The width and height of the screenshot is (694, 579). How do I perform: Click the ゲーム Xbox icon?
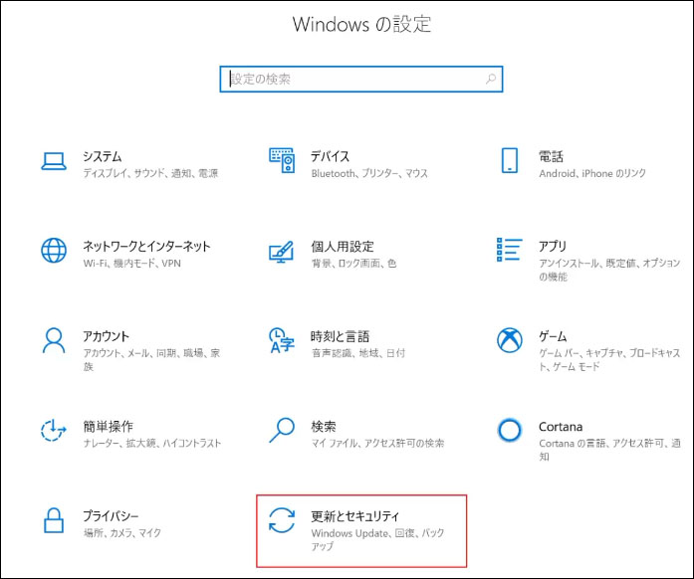click(510, 340)
